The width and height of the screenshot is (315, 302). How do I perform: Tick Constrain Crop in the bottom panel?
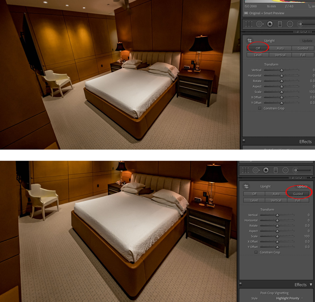tap(256, 252)
